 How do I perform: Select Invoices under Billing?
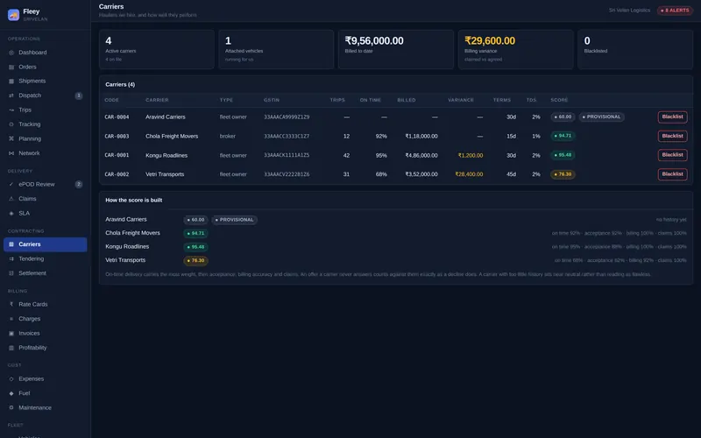point(46,334)
